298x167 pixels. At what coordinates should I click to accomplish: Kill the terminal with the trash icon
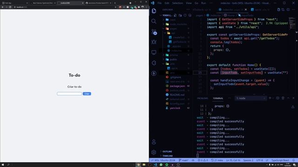[x=283, y=98]
